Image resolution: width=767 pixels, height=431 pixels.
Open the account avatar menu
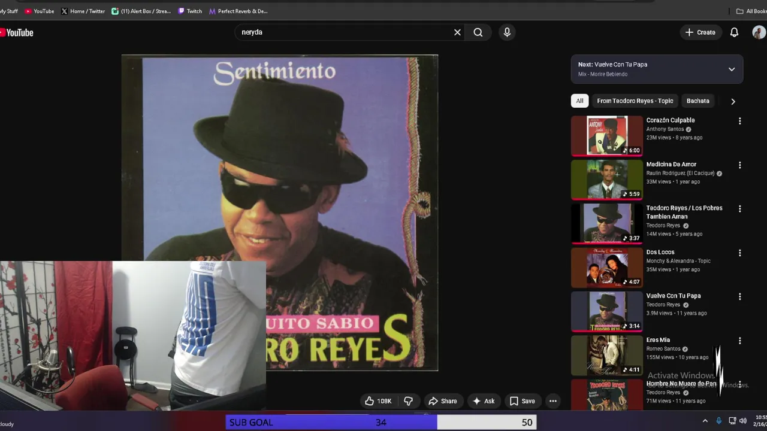759,32
